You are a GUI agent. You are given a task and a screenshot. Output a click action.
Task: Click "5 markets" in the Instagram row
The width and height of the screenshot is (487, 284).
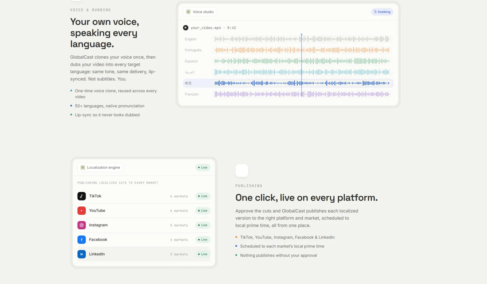click(x=179, y=225)
